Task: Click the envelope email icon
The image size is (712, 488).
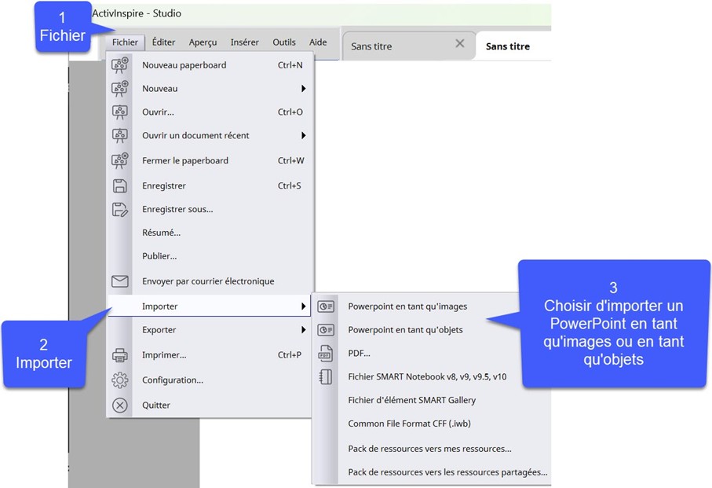Action: (120, 281)
